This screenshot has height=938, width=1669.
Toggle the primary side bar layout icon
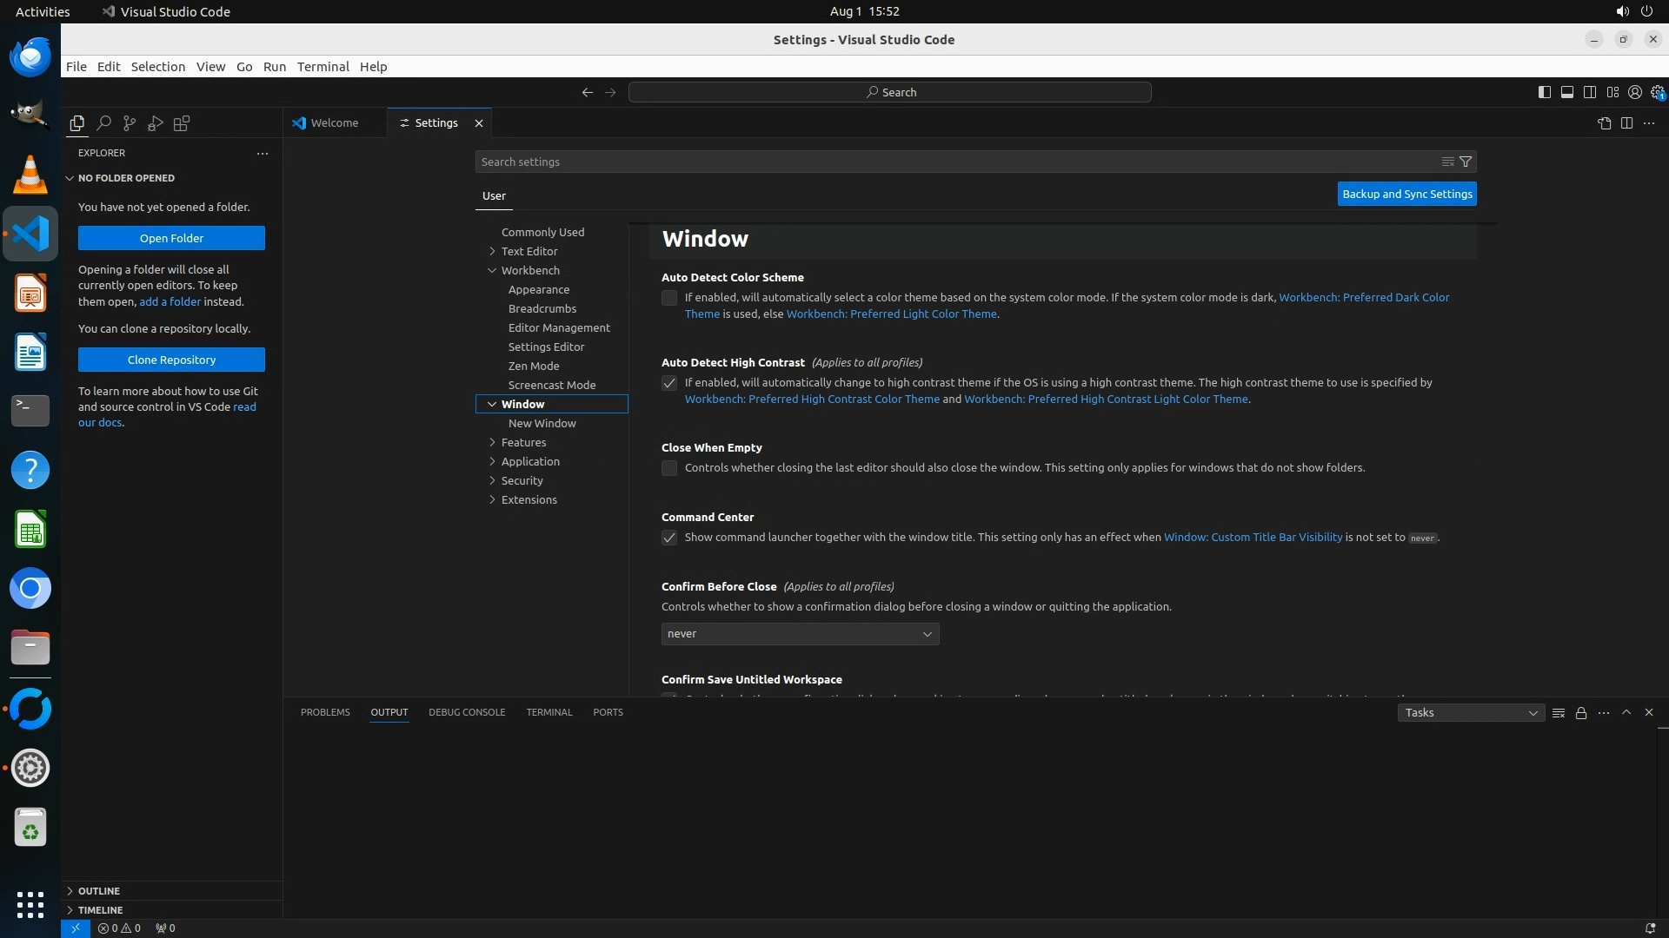[x=1545, y=92]
